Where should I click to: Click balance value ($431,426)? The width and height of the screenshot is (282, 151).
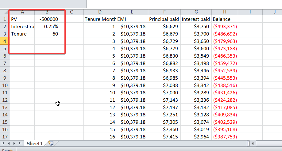point(225,92)
